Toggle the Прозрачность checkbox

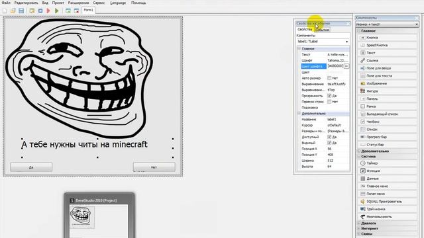point(329,96)
